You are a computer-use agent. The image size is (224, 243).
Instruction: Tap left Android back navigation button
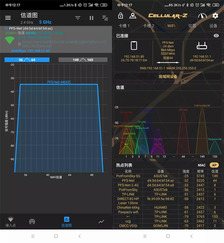tap(79, 236)
